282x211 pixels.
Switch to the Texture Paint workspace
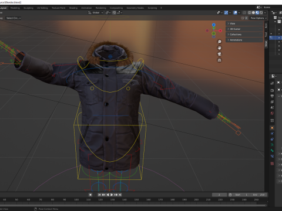(58, 8)
